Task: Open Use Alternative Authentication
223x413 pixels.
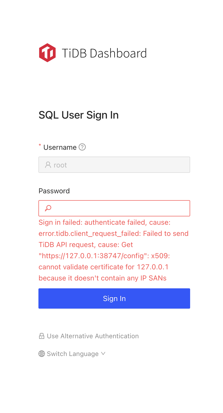Action: (x=93, y=336)
